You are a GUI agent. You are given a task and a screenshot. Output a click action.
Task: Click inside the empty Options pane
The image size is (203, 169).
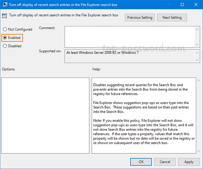pos(45,115)
